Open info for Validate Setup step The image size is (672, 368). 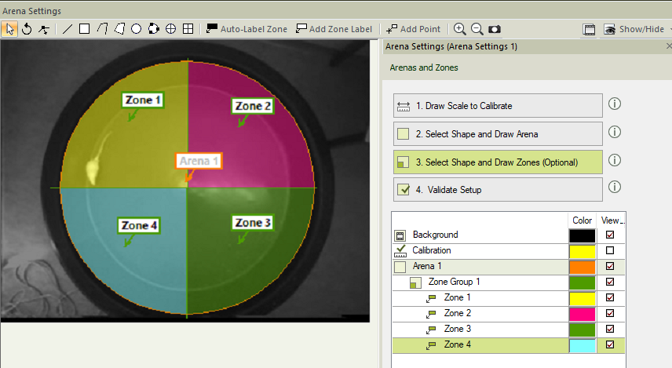[x=615, y=188]
